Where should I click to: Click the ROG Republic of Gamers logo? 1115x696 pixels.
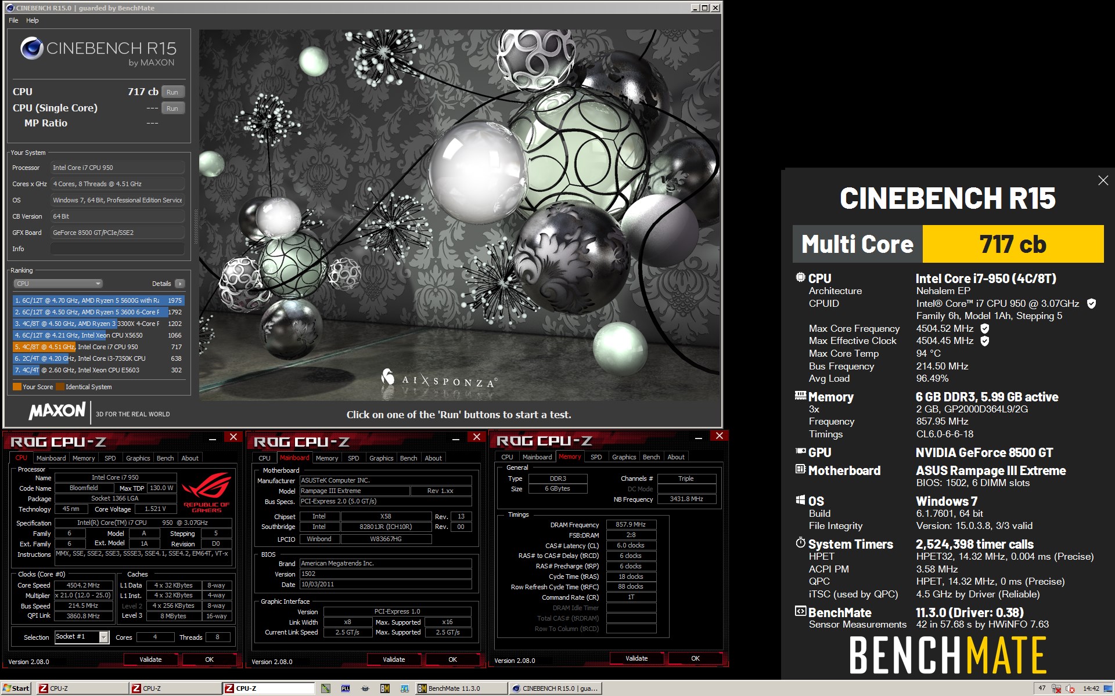pyautogui.click(x=207, y=492)
